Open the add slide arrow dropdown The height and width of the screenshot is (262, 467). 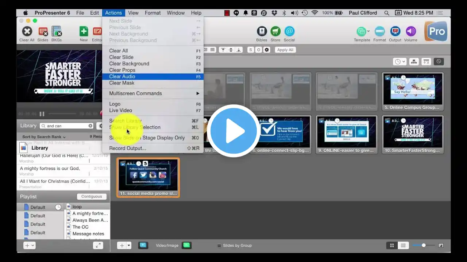click(x=129, y=246)
